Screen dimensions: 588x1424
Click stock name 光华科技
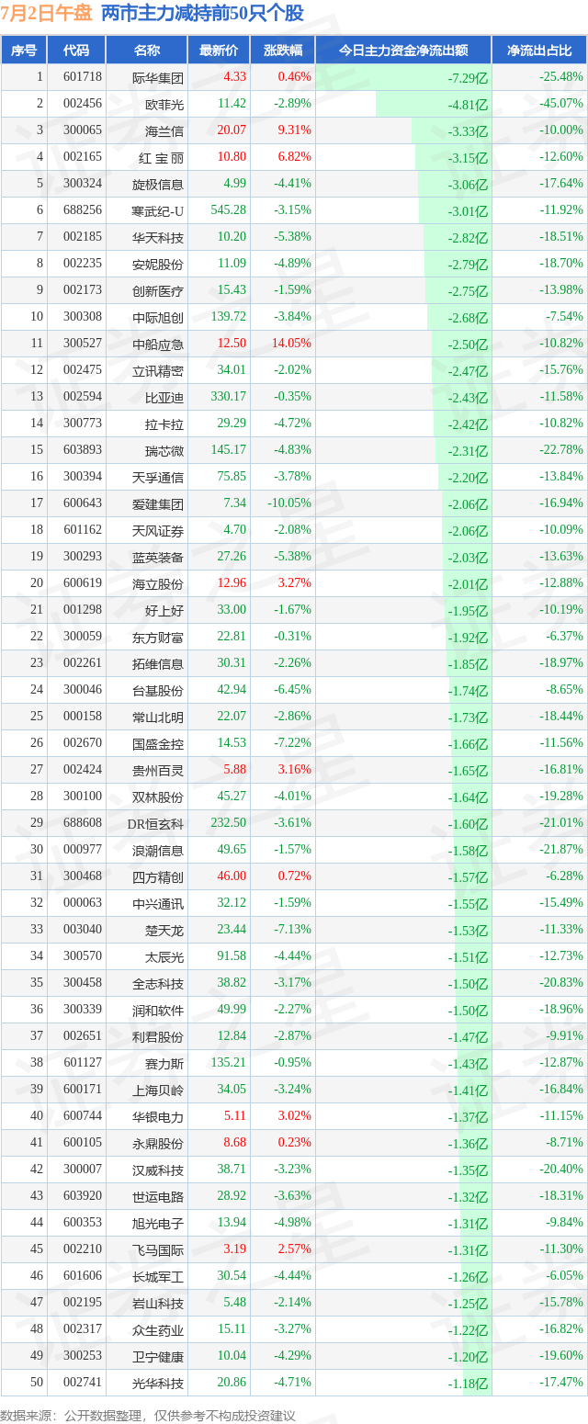158,1384
